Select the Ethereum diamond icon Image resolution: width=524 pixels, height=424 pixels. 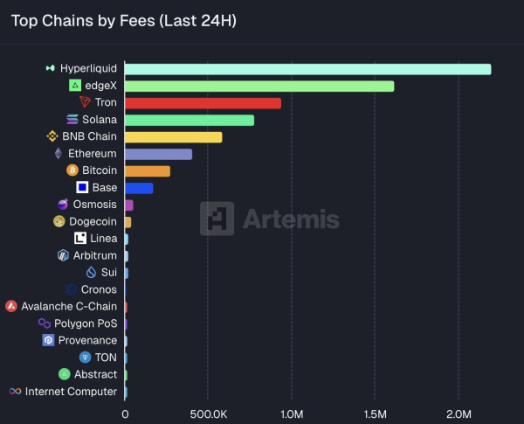[59, 154]
